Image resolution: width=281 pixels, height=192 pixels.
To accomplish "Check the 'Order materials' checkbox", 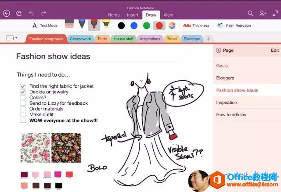I will 23,109.
